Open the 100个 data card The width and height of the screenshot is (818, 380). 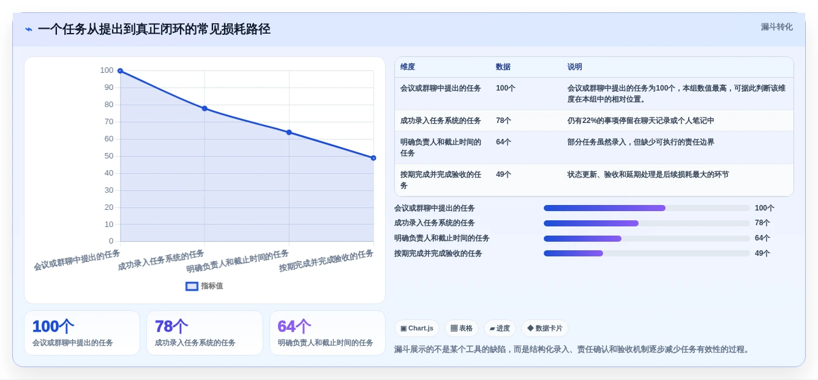[x=82, y=333]
